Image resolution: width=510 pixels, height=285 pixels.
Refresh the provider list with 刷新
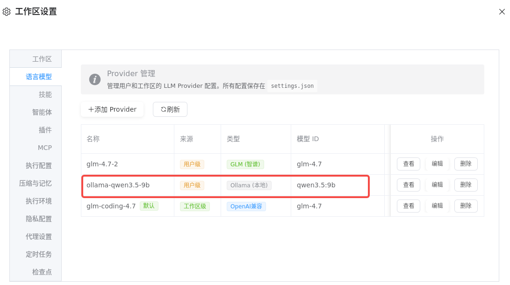coord(170,109)
